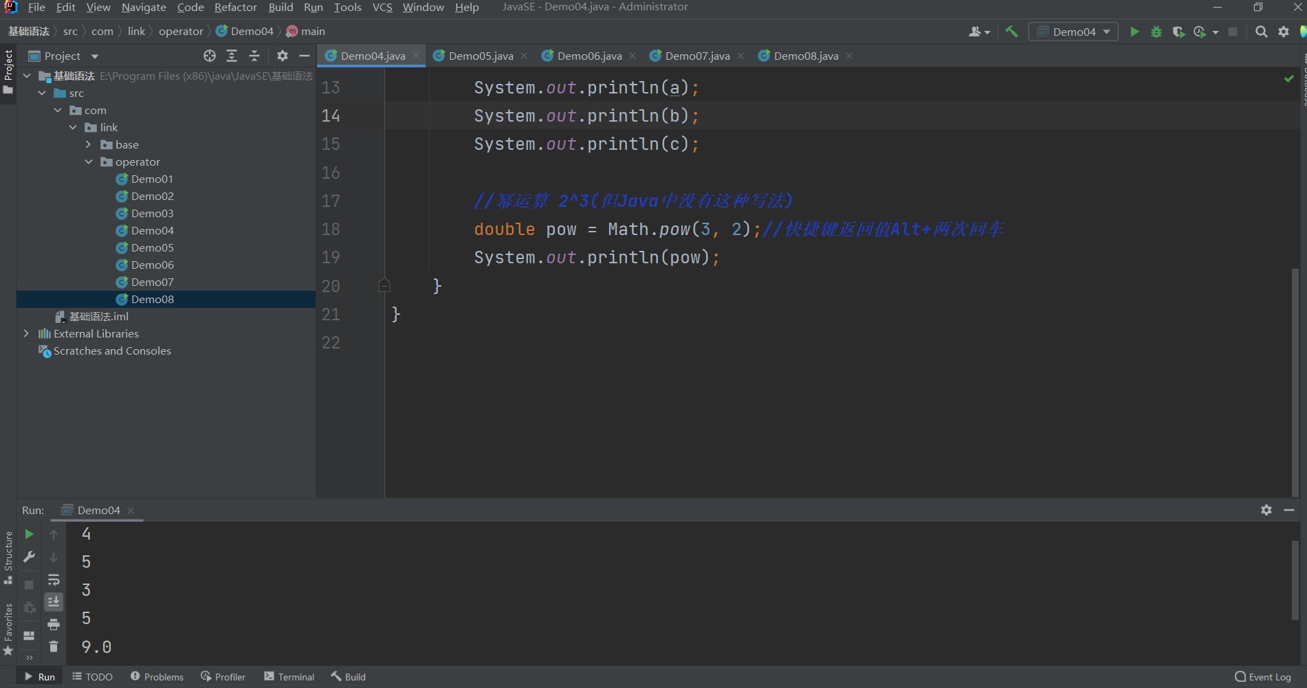Toggle the Project side tool tab
The height and width of the screenshot is (688, 1307).
click(8, 73)
